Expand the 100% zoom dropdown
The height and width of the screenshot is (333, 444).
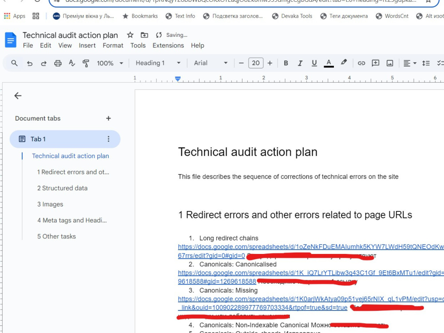110,63
